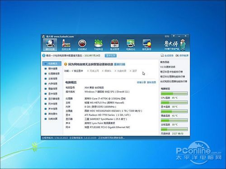Viewport: 226px width, 169px height.
Task: Click the MS-H87U3 Pro motherboard text
Action: click(x=104, y=103)
